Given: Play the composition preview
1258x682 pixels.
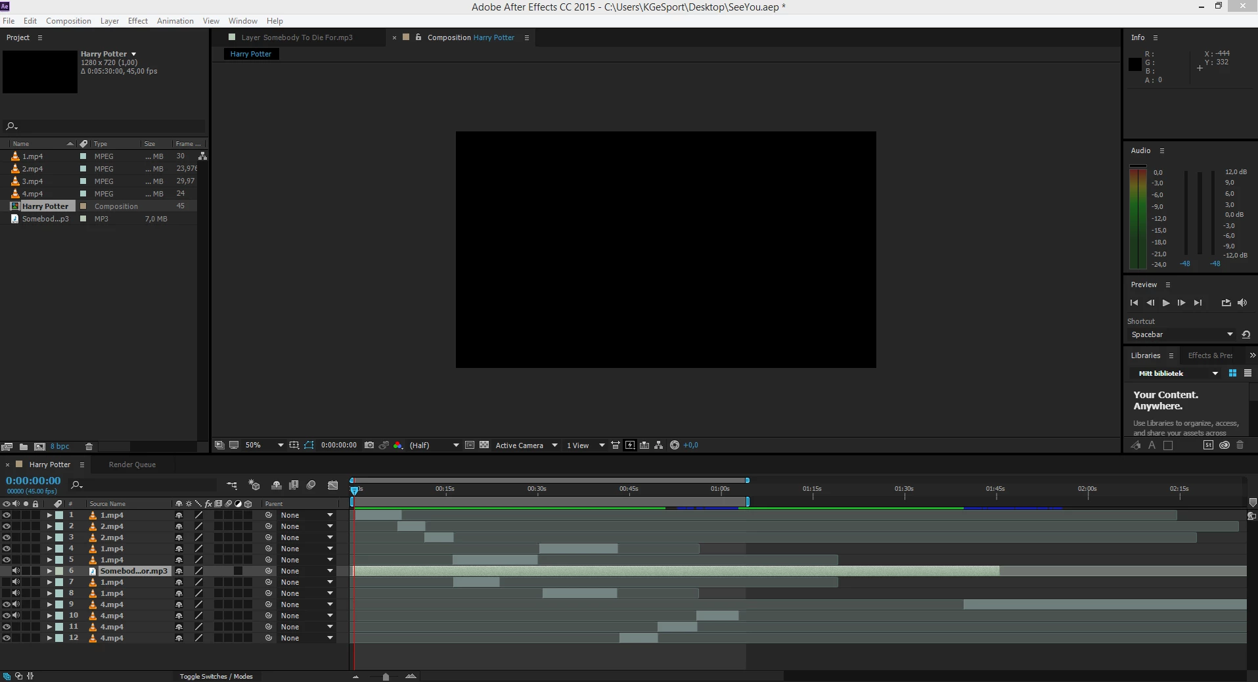Looking at the screenshot, I should (1166, 303).
